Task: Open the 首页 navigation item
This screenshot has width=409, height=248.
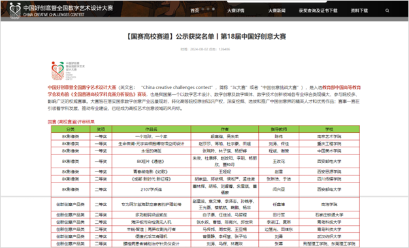Action: point(195,10)
